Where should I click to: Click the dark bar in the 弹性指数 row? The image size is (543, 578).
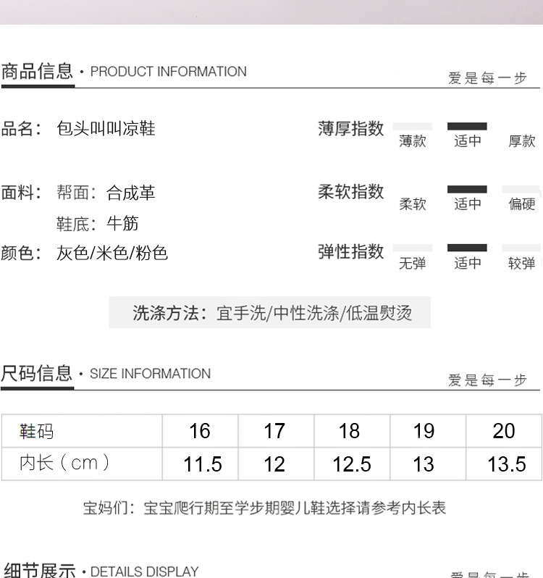(x=467, y=248)
